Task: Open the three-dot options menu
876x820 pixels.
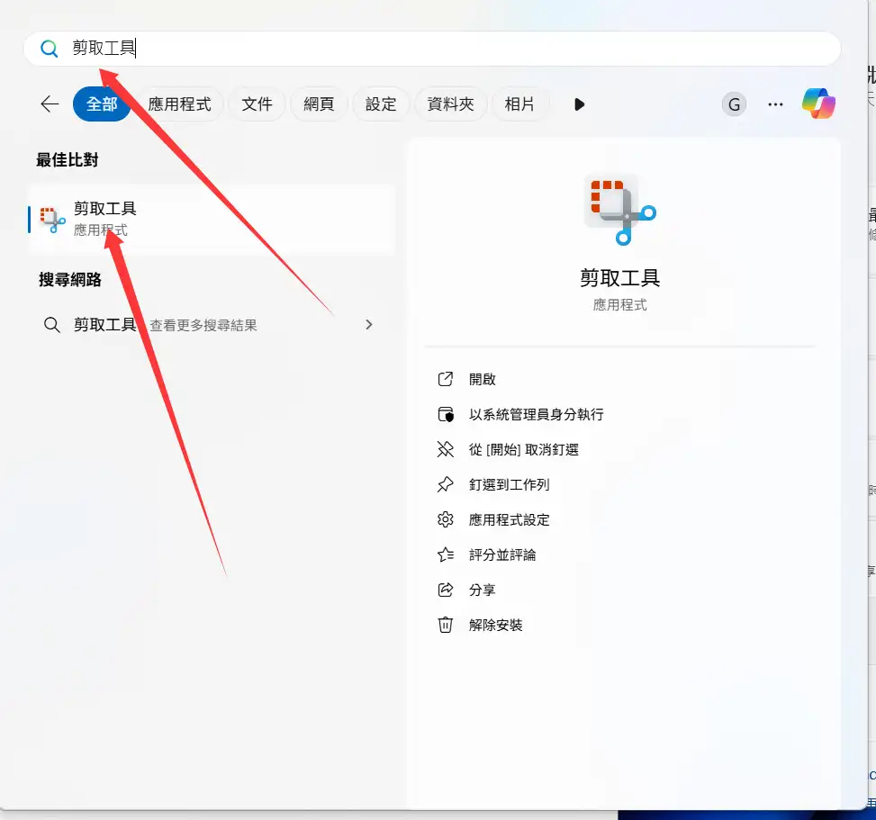Action: pyautogui.click(x=775, y=104)
